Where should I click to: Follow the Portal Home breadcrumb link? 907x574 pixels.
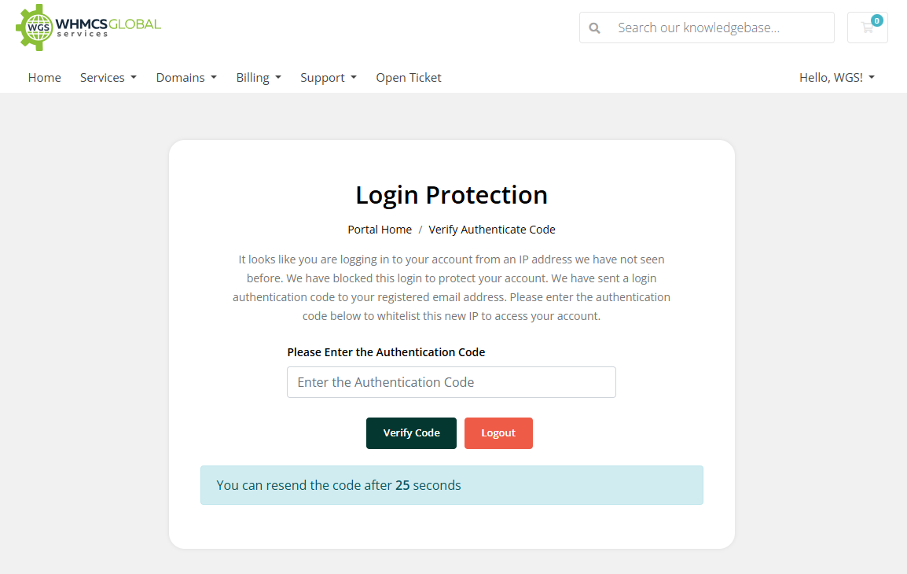pos(380,230)
